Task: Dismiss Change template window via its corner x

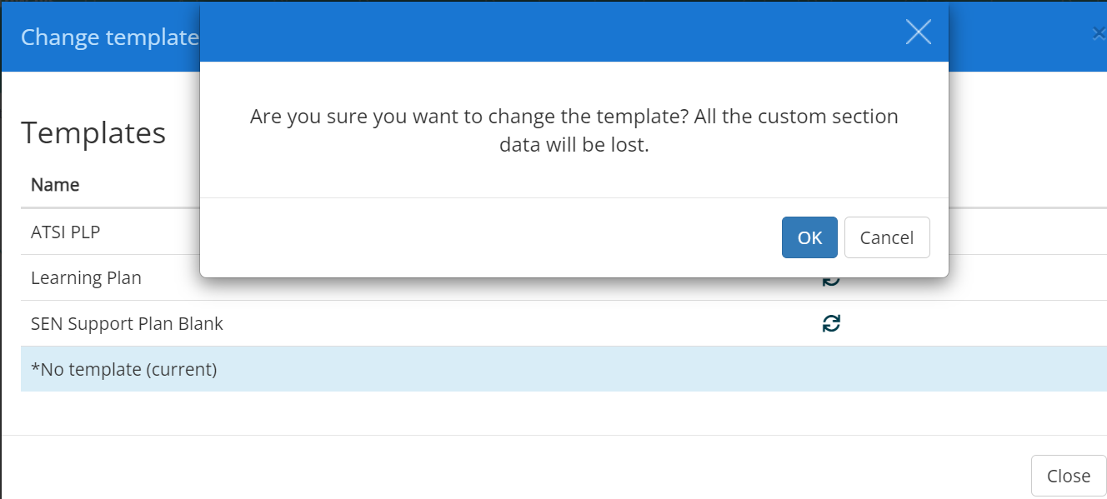Action: click(1099, 34)
